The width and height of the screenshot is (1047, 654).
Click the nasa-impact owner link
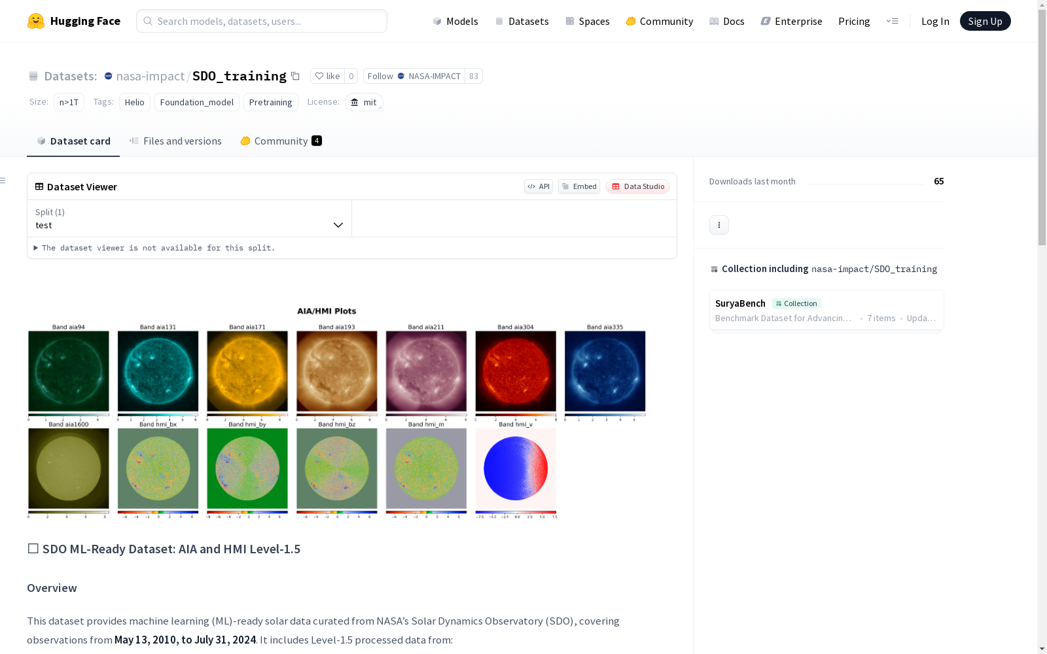tap(151, 76)
